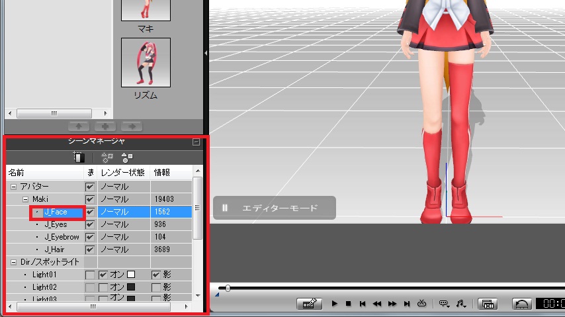Jump to the first frame of the timeline
The width and height of the screenshot is (565, 317).
coord(363,304)
